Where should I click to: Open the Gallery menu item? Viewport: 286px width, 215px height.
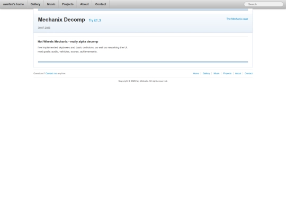pyautogui.click(x=35, y=4)
